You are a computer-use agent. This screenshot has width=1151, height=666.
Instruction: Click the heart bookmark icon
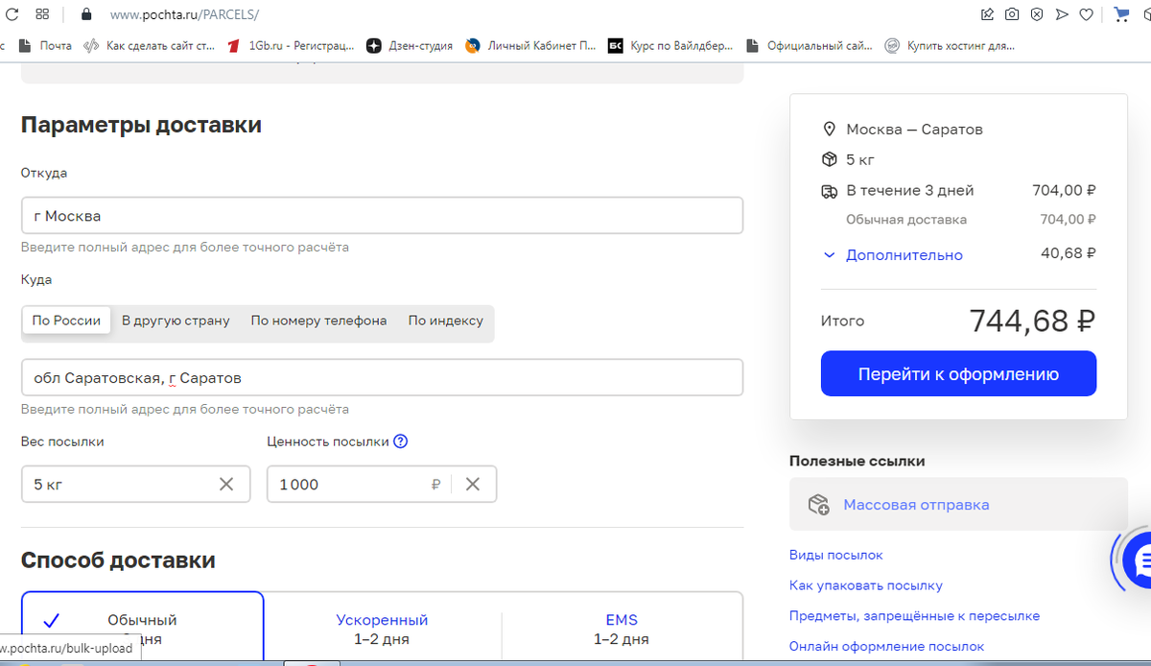click(x=1086, y=14)
